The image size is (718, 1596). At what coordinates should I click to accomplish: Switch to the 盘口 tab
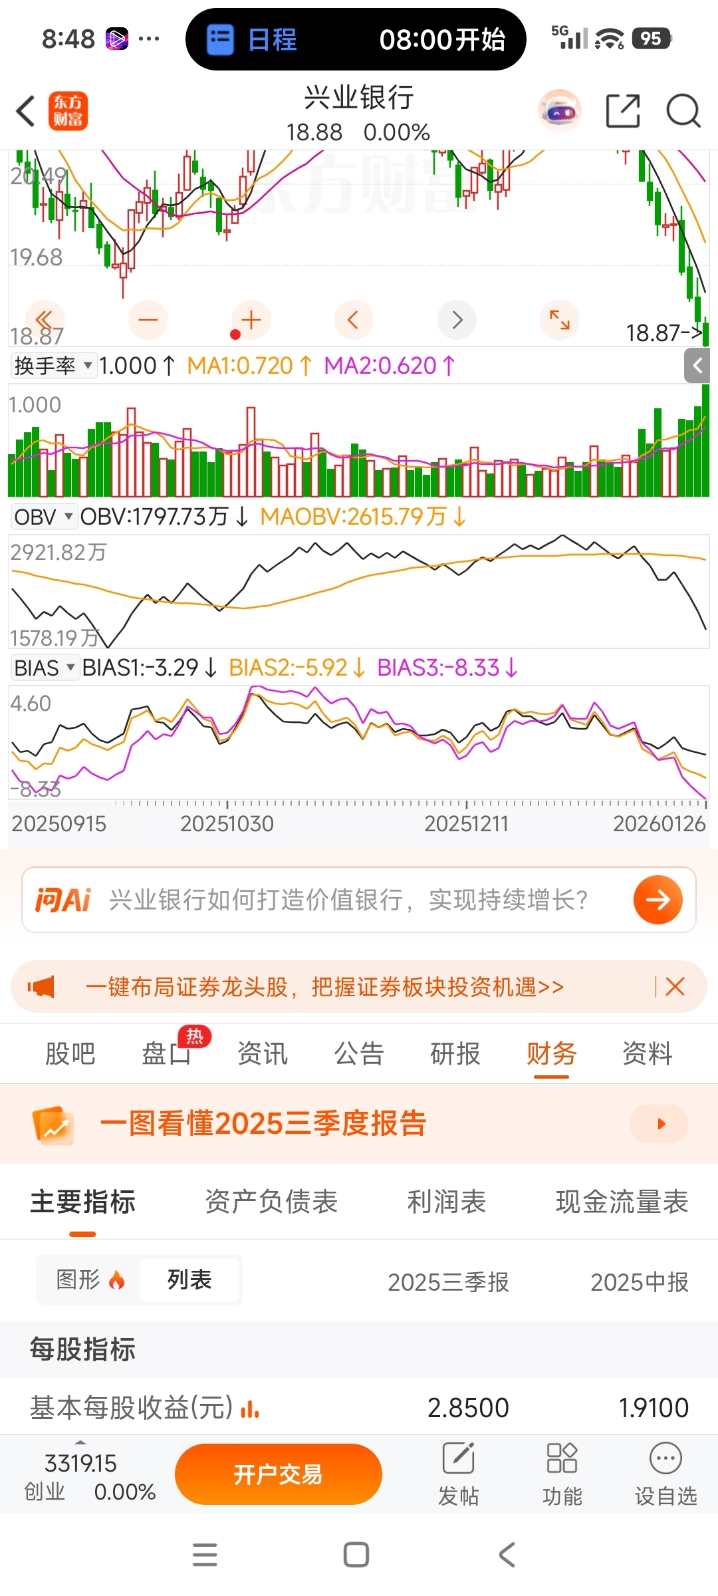pos(166,1054)
